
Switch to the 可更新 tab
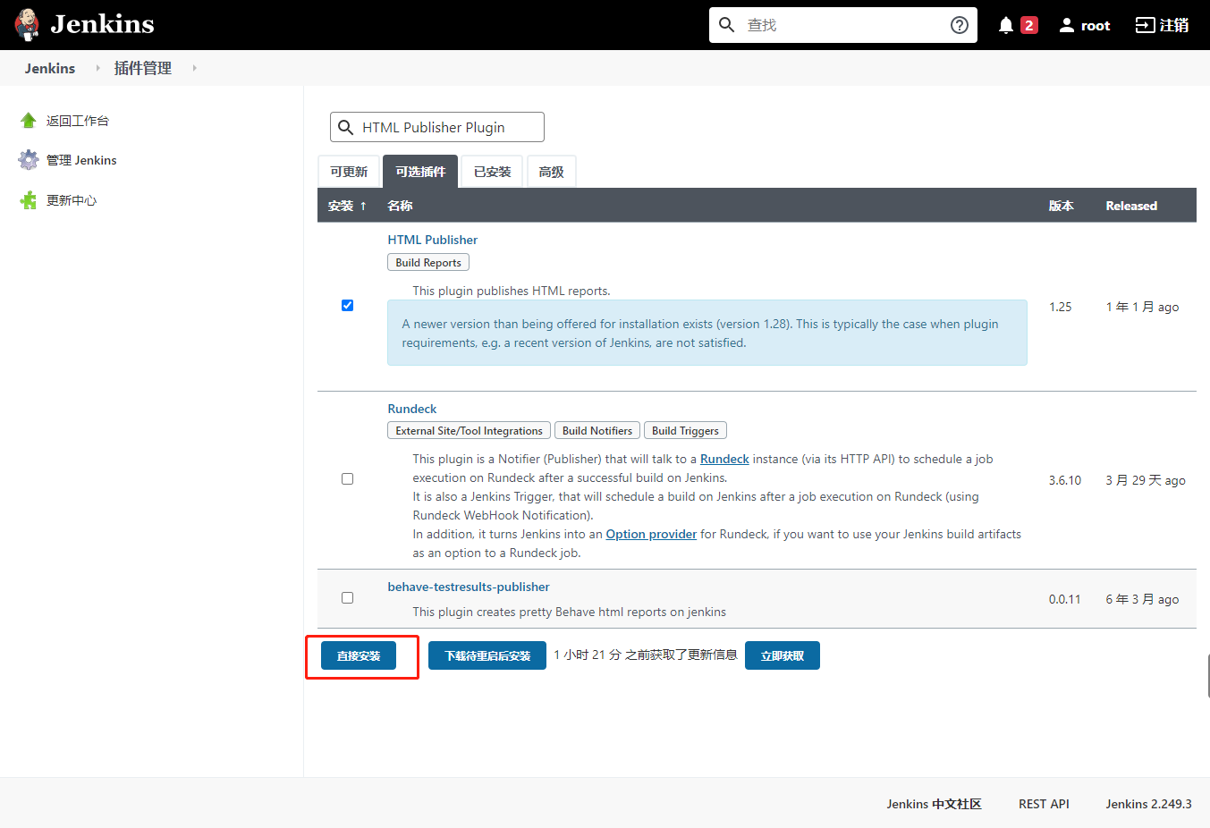(x=349, y=172)
